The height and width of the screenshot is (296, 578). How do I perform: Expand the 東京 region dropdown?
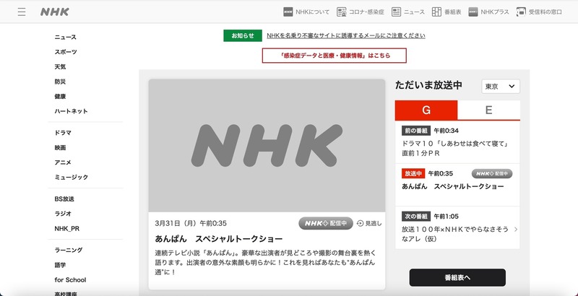coord(501,87)
